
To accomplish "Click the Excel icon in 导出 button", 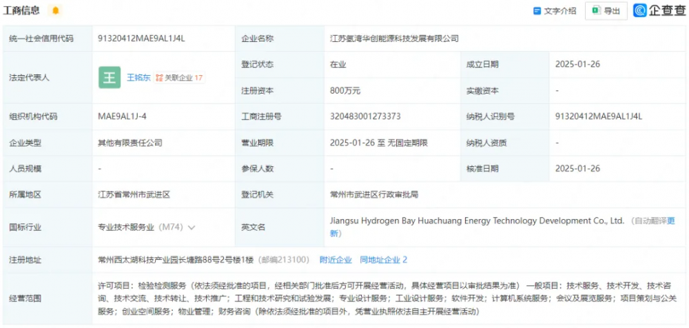I will click(596, 11).
